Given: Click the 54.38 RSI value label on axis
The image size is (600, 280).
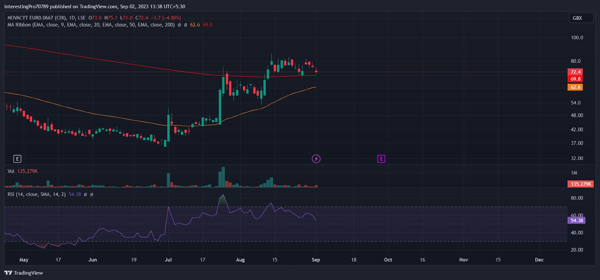Looking at the screenshot, I should (577, 220).
